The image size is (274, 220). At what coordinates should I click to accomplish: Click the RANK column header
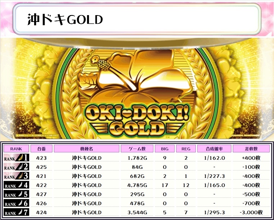pos(16,149)
